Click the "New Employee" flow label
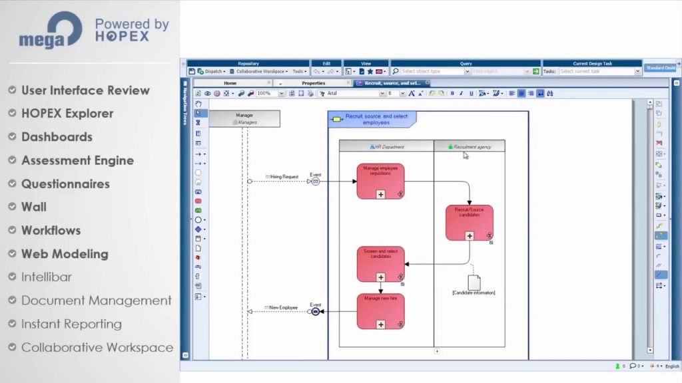Viewport: 682px width, 383px height. [283, 307]
